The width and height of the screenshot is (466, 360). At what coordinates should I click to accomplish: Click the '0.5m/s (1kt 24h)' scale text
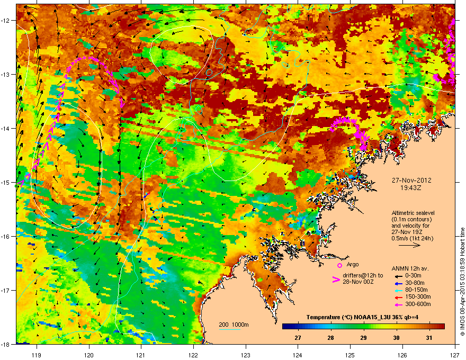coord(412,239)
